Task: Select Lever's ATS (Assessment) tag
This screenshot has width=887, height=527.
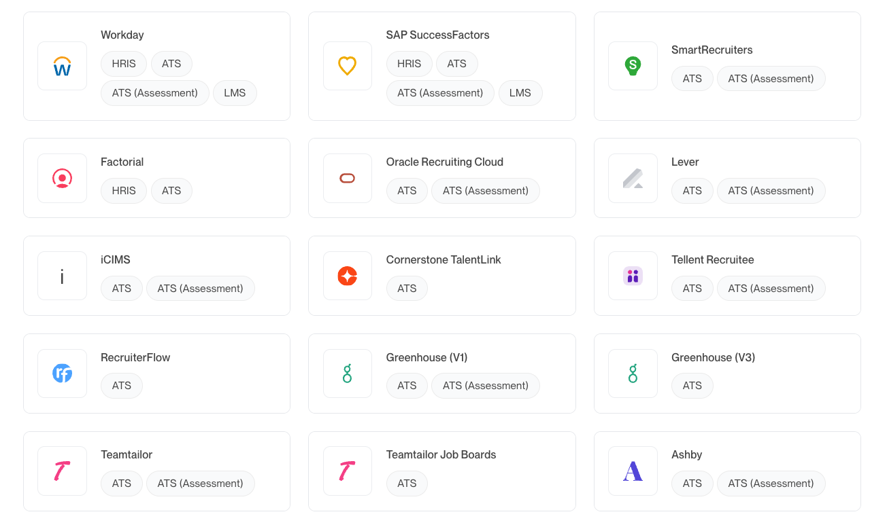Action: 771,191
